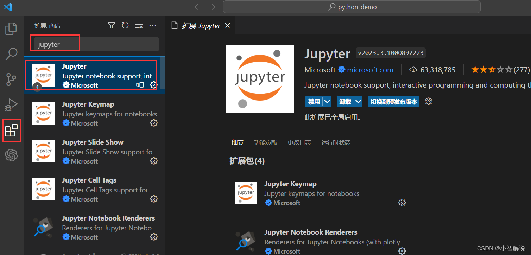
Task: Select Jupyter Cell Tags in results list
Action: [x=94, y=189]
